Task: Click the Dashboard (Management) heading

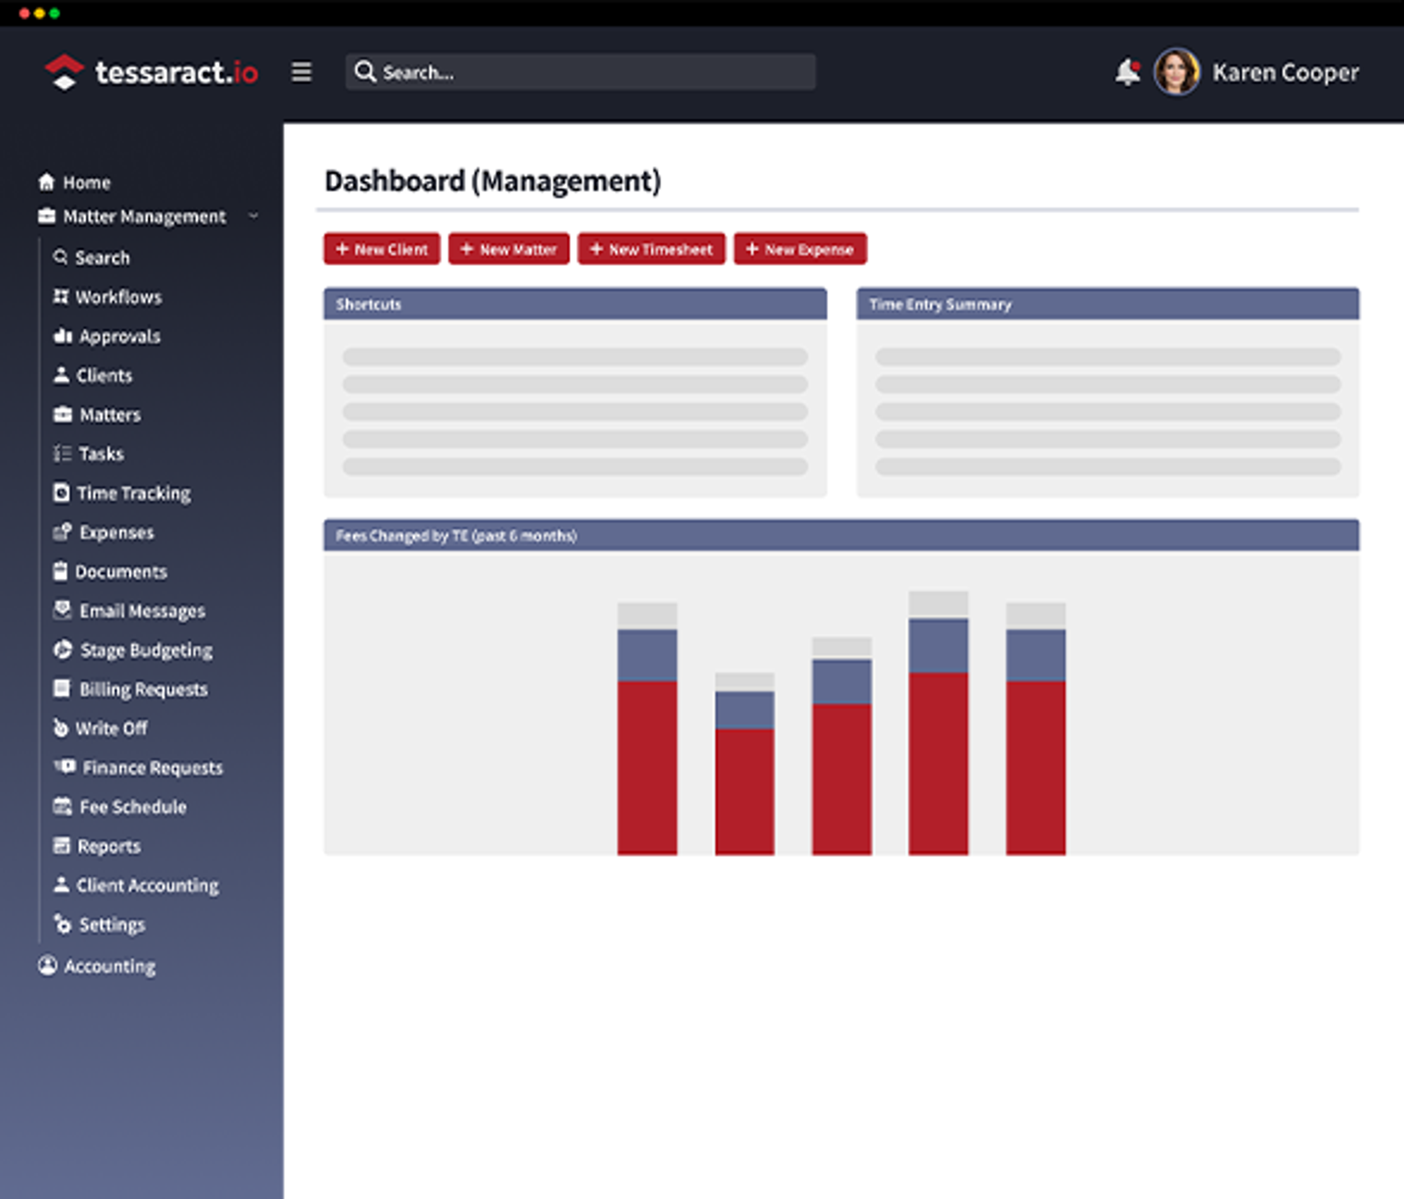Action: point(492,181)
